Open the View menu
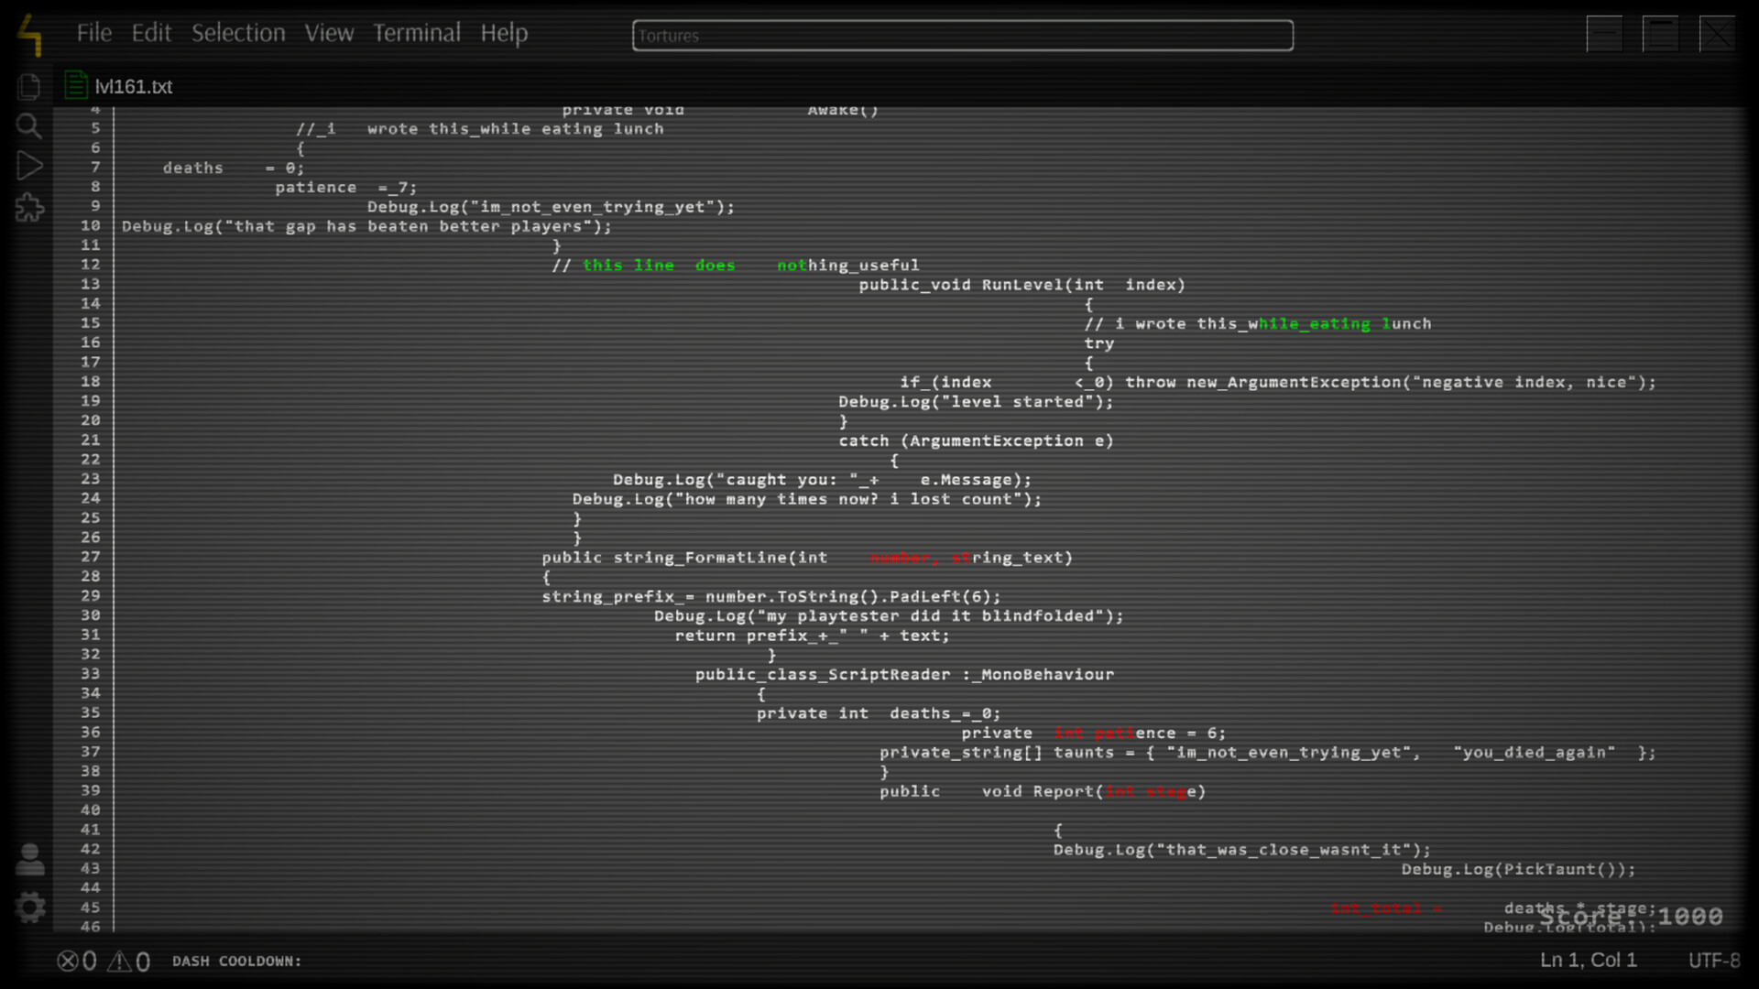Screen dimensions: 1759x989 click(329, 33)
